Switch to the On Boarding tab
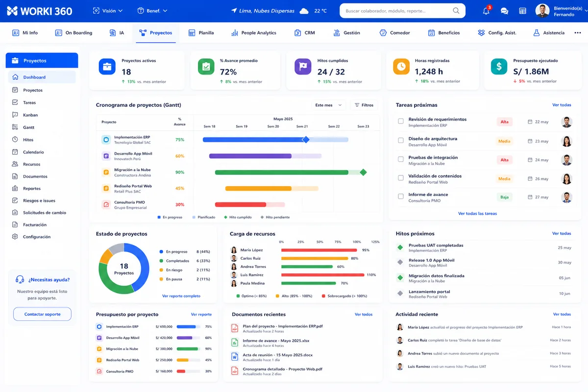The image size is (588, 392). tap(73, 33)
